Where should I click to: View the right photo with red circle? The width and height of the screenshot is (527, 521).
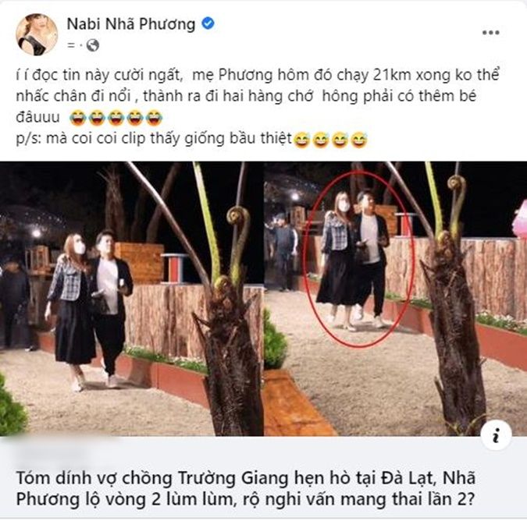click(x=396, y=299)
